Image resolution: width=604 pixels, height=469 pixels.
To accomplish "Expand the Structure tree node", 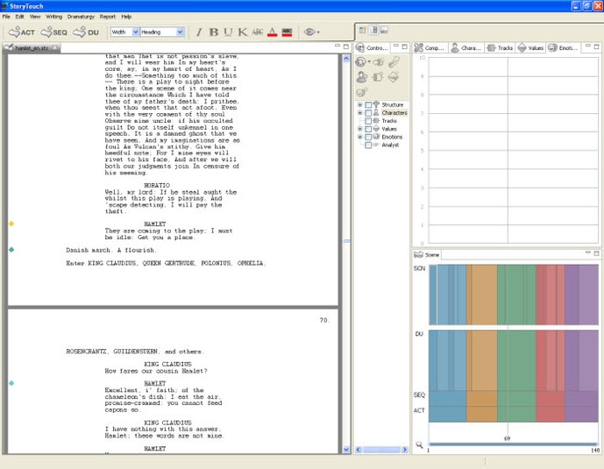I will tap(359, 104).
